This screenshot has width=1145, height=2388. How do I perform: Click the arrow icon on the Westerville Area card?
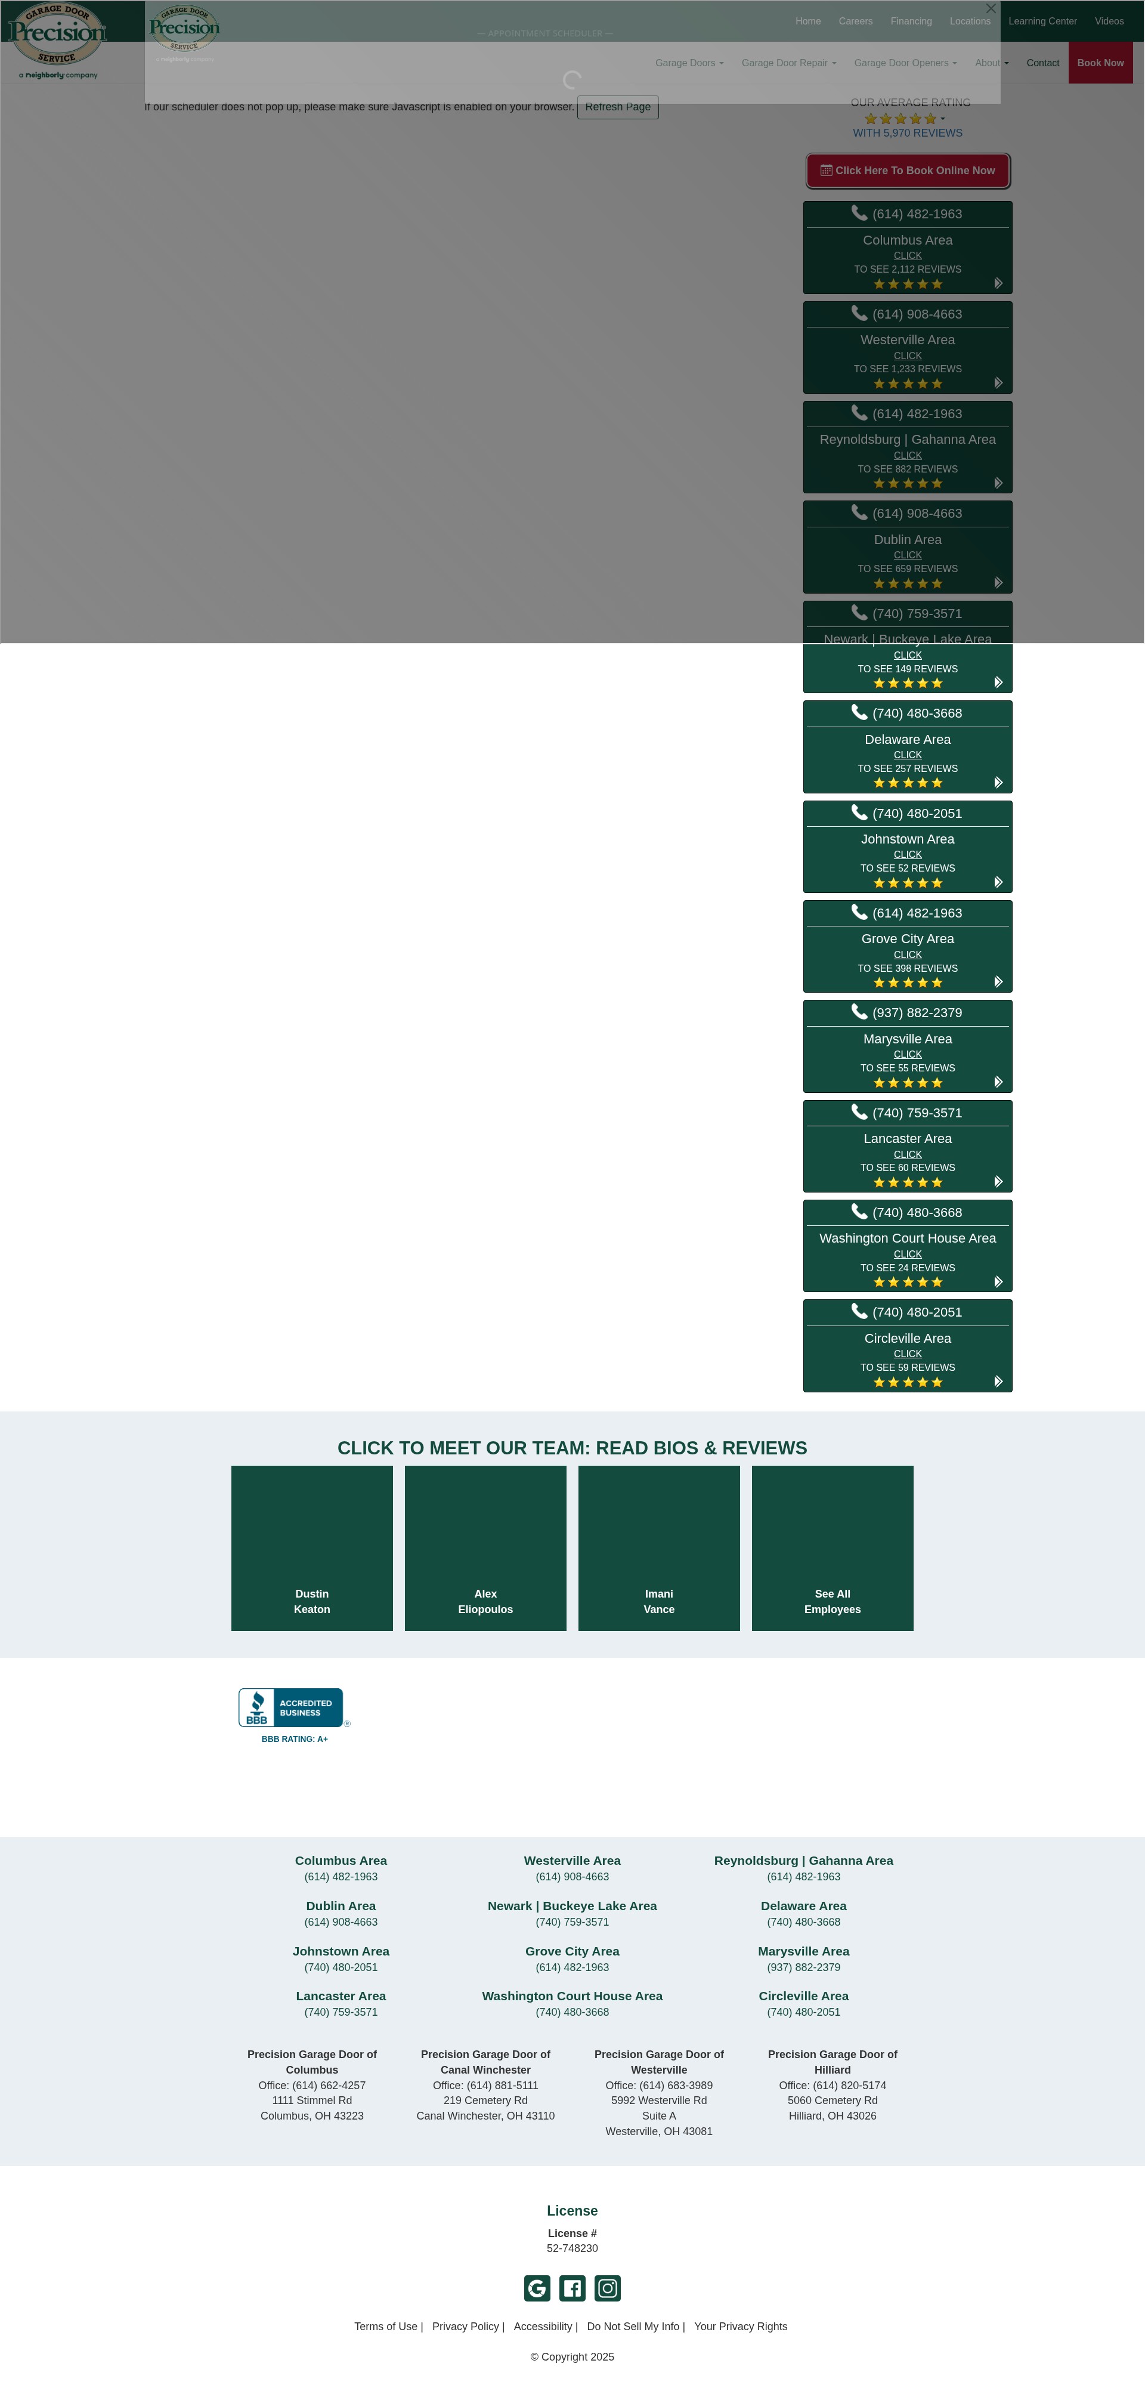[x=999, y=383]
